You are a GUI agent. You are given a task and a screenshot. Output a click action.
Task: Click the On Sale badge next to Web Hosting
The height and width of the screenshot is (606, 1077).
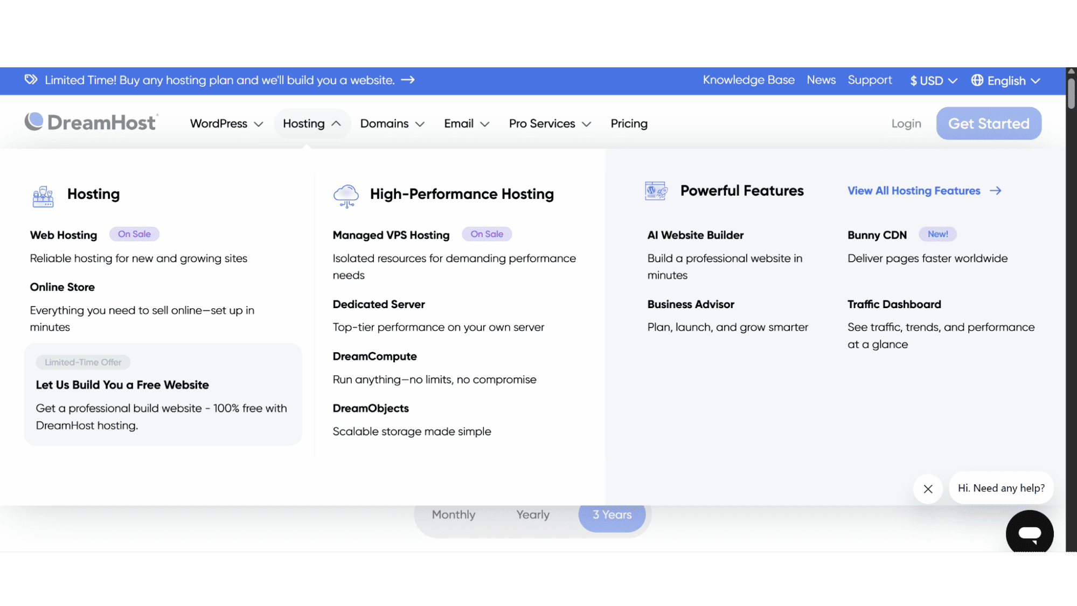click(134, 234)
